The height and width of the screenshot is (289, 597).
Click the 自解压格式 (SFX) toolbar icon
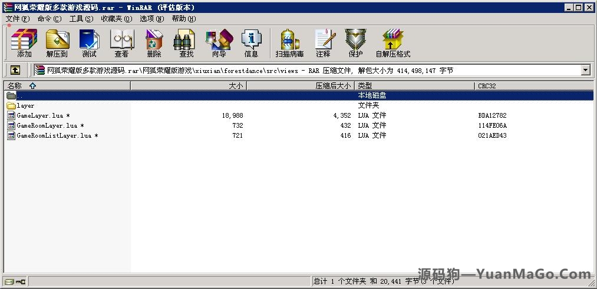(x=393, y=39)
